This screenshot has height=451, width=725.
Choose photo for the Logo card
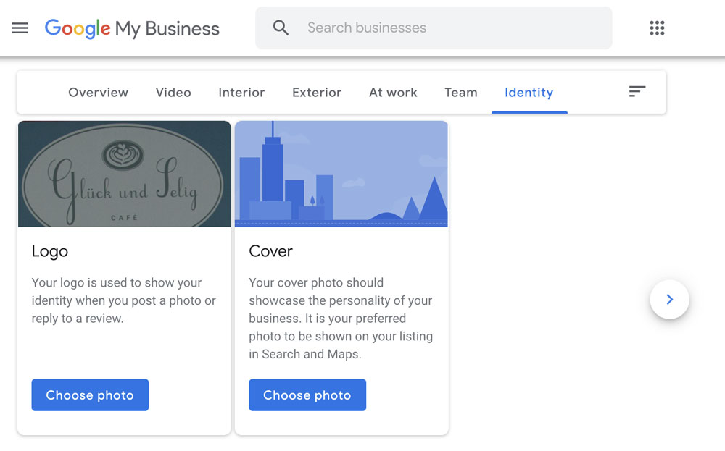90,395
